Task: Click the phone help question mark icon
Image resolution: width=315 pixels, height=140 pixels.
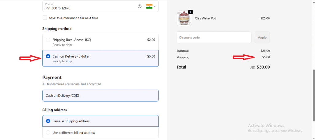Action: 139,6
